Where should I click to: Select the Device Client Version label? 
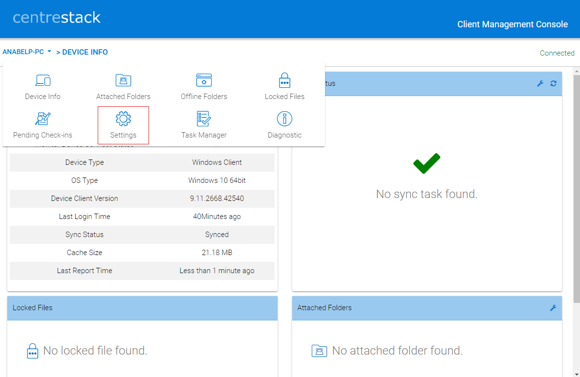coord(85,198)
